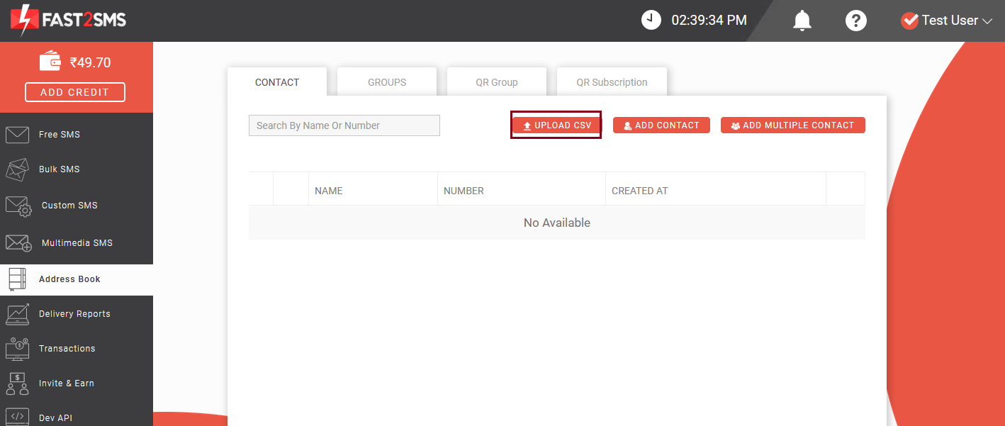Screen dimensions: 1005x426
Task: Go to Custom SMS page
Action: click(x=69, y=206)
